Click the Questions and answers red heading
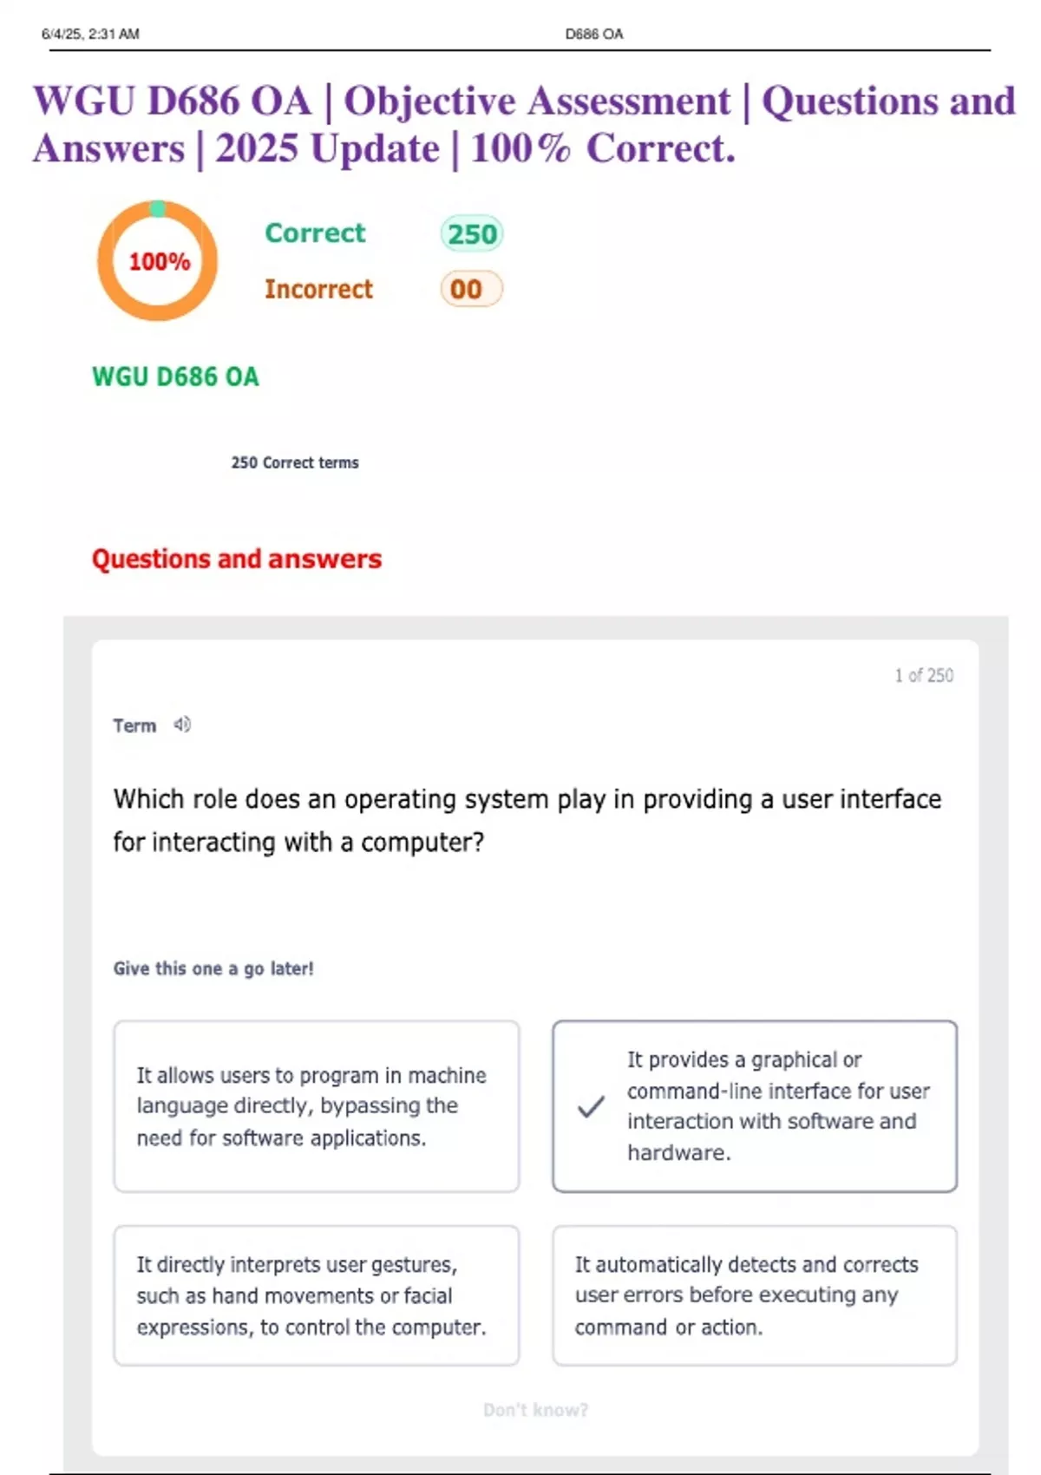Screen dimensions: 1041x1475 coord(238,560)
